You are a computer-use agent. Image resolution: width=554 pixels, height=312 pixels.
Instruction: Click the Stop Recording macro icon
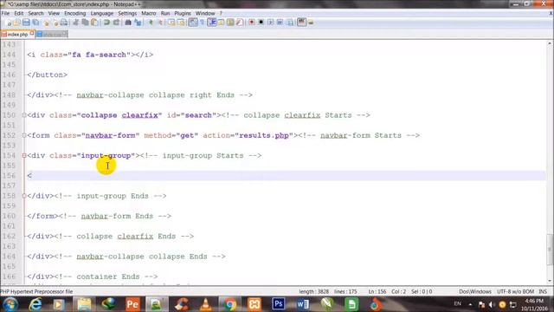pyautogui.click(x=261, y=23)
